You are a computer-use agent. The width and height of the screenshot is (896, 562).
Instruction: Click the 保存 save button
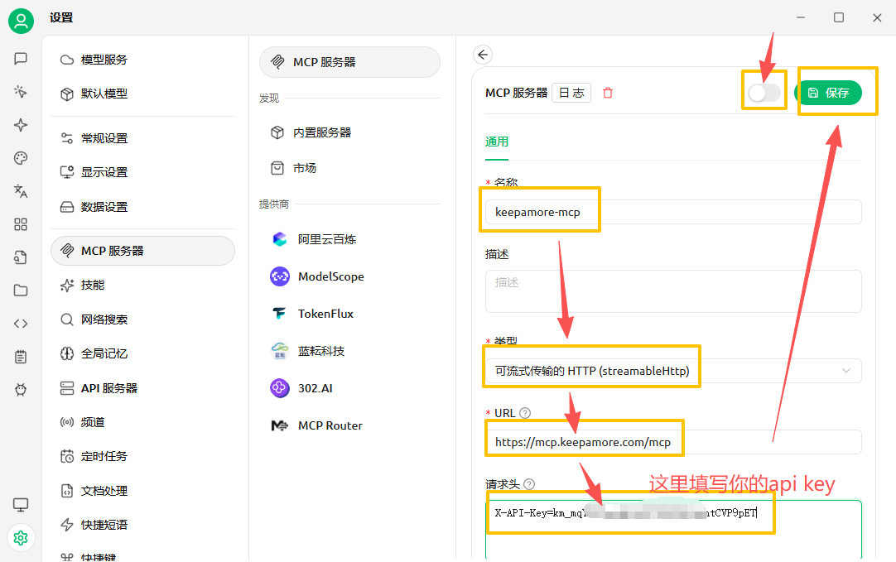[x=828, y=93]
